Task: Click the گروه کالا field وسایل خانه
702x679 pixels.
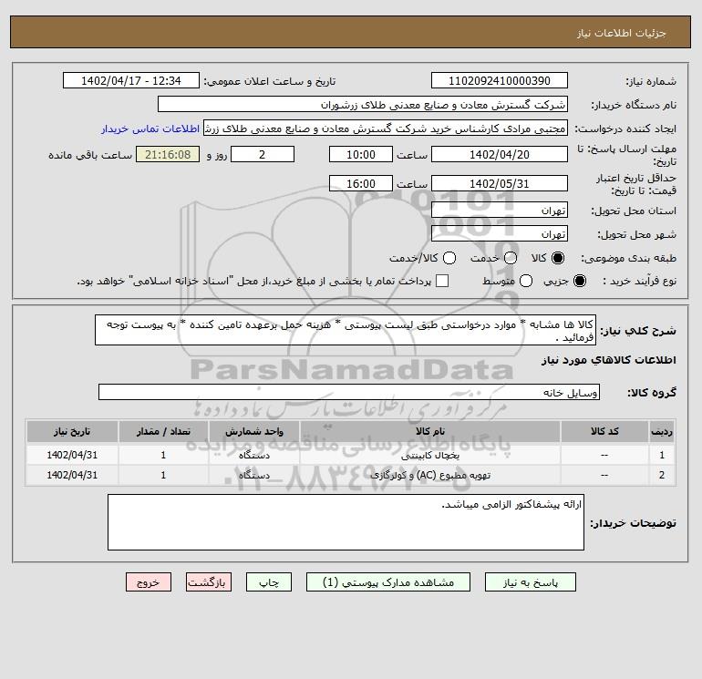Action: 349,392
